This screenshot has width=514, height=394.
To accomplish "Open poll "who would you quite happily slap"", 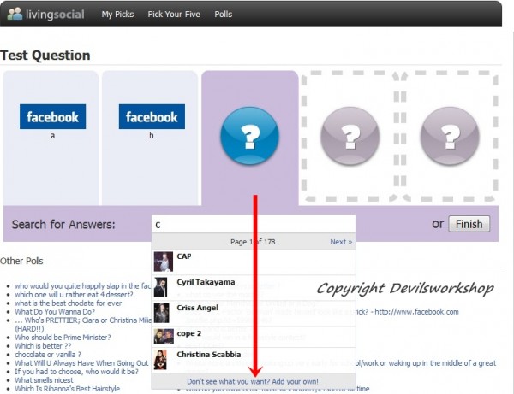I will (x=83, y=286).
